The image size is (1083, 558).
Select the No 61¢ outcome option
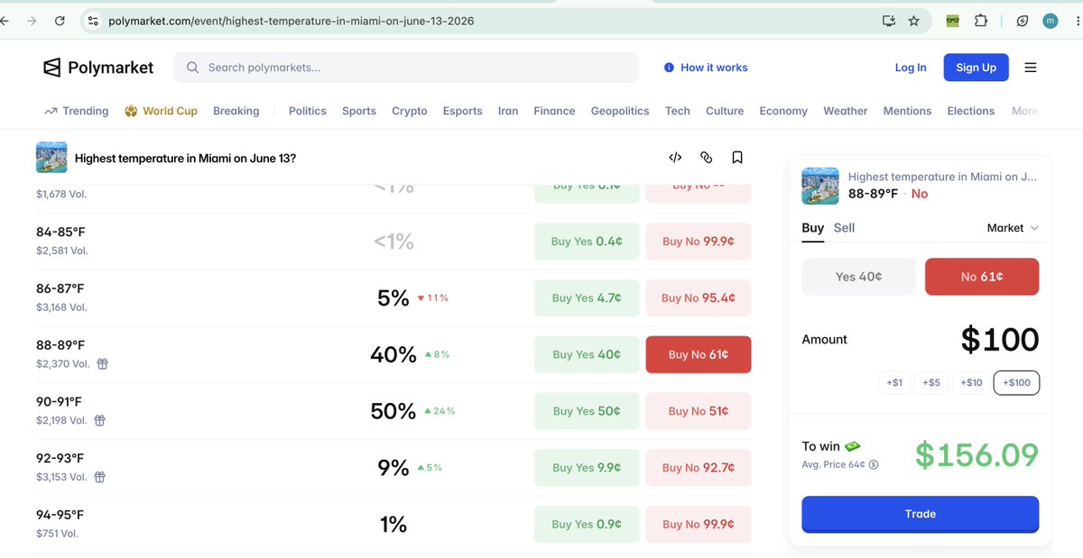pyautogui.click(x=982, y=277)
